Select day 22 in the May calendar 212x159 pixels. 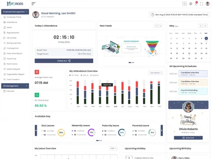[189, 53]
